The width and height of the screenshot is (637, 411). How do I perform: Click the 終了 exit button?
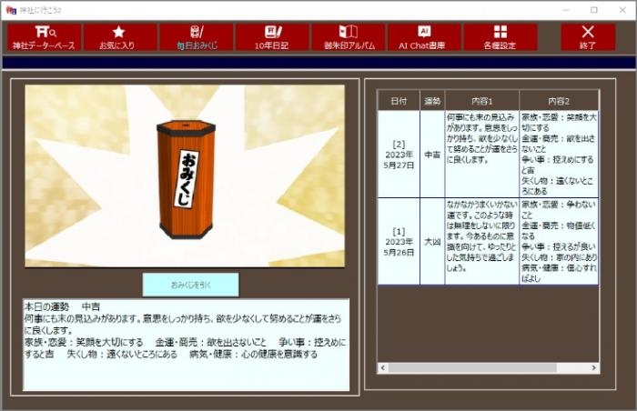[x=587, y=37]
